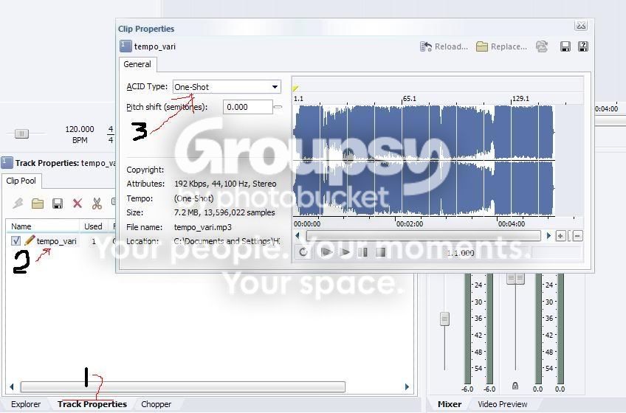Switch to the Track Properties tab
This screenshot has width=626, height=413.
[x=92, y=404]
